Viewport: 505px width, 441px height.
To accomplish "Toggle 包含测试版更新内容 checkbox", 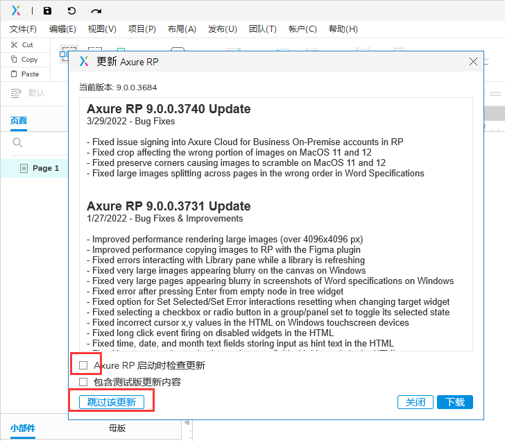I will (x=83, y=382).
